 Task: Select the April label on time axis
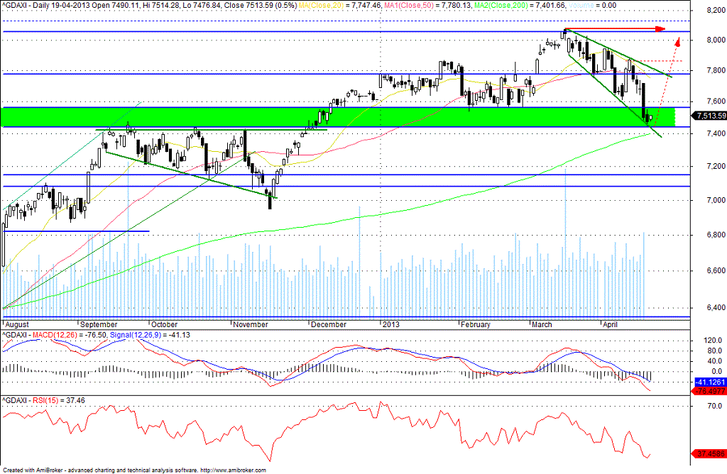click(610, 324)
